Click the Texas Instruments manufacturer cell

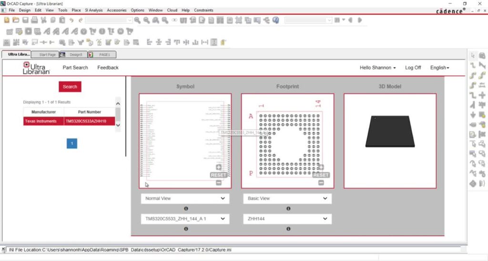coord(43,121)
